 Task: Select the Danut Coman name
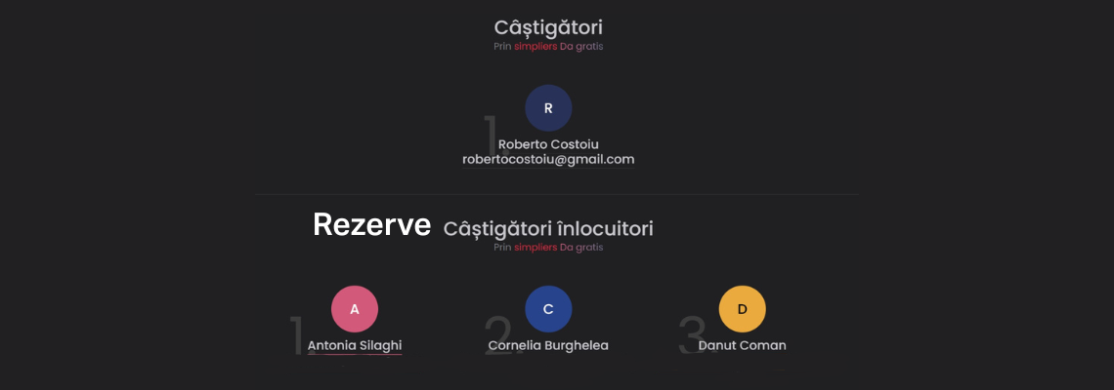pyautogui.click(x=742, y=345)
